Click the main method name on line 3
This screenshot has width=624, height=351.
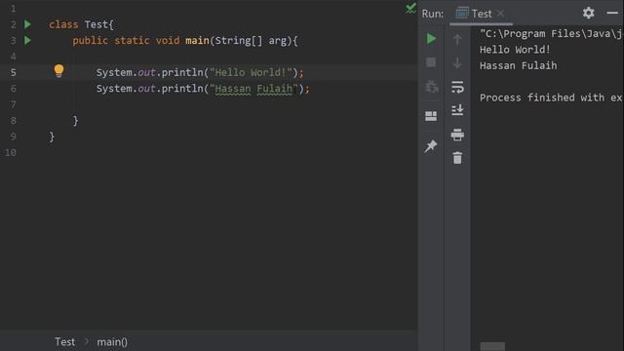coord(197,41)
